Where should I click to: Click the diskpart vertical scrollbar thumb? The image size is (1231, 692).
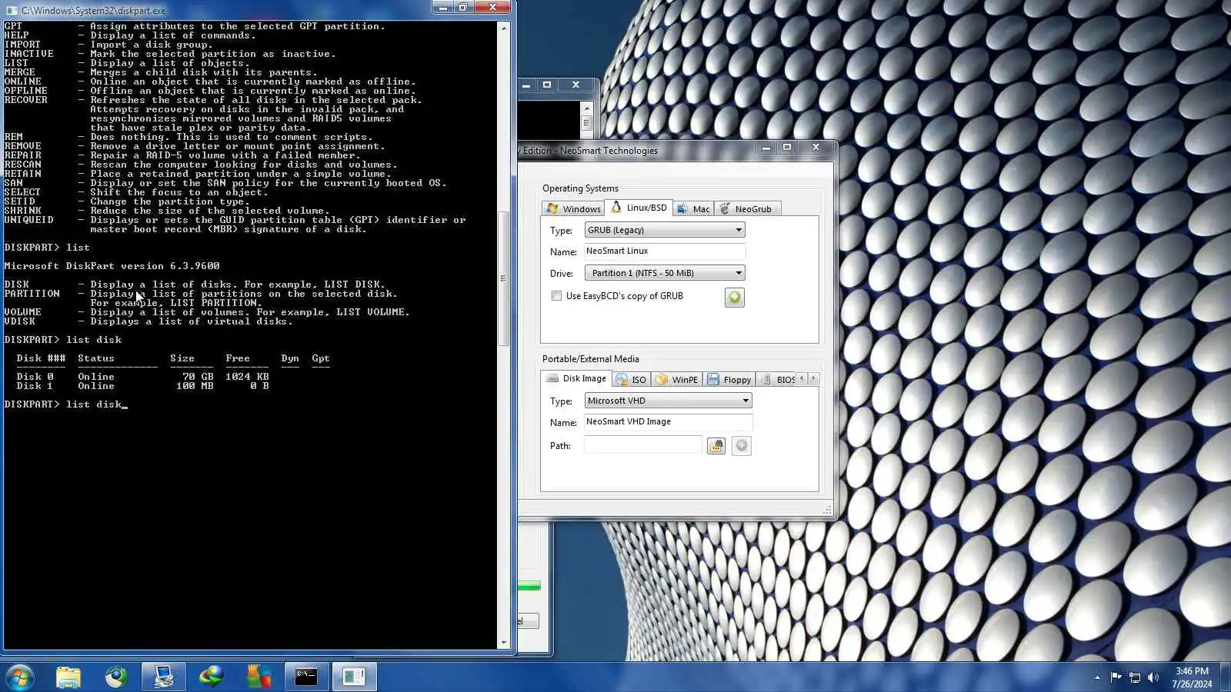point(504,278)
